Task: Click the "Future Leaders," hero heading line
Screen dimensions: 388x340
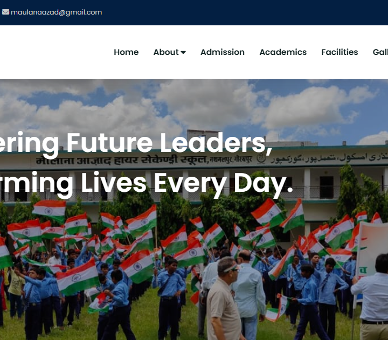Action: (170, 143)
